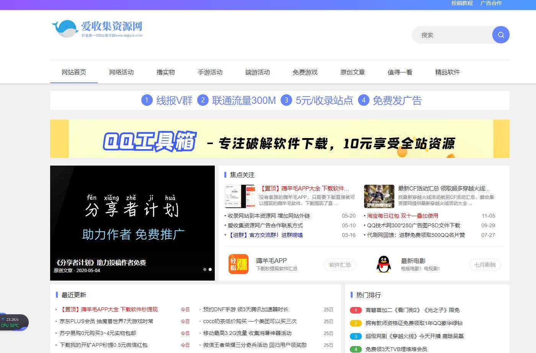Open 育碧喜加二《看门狗2》 ranking entry
Viewport: 536px width, 353px height.
coord(413,310)
